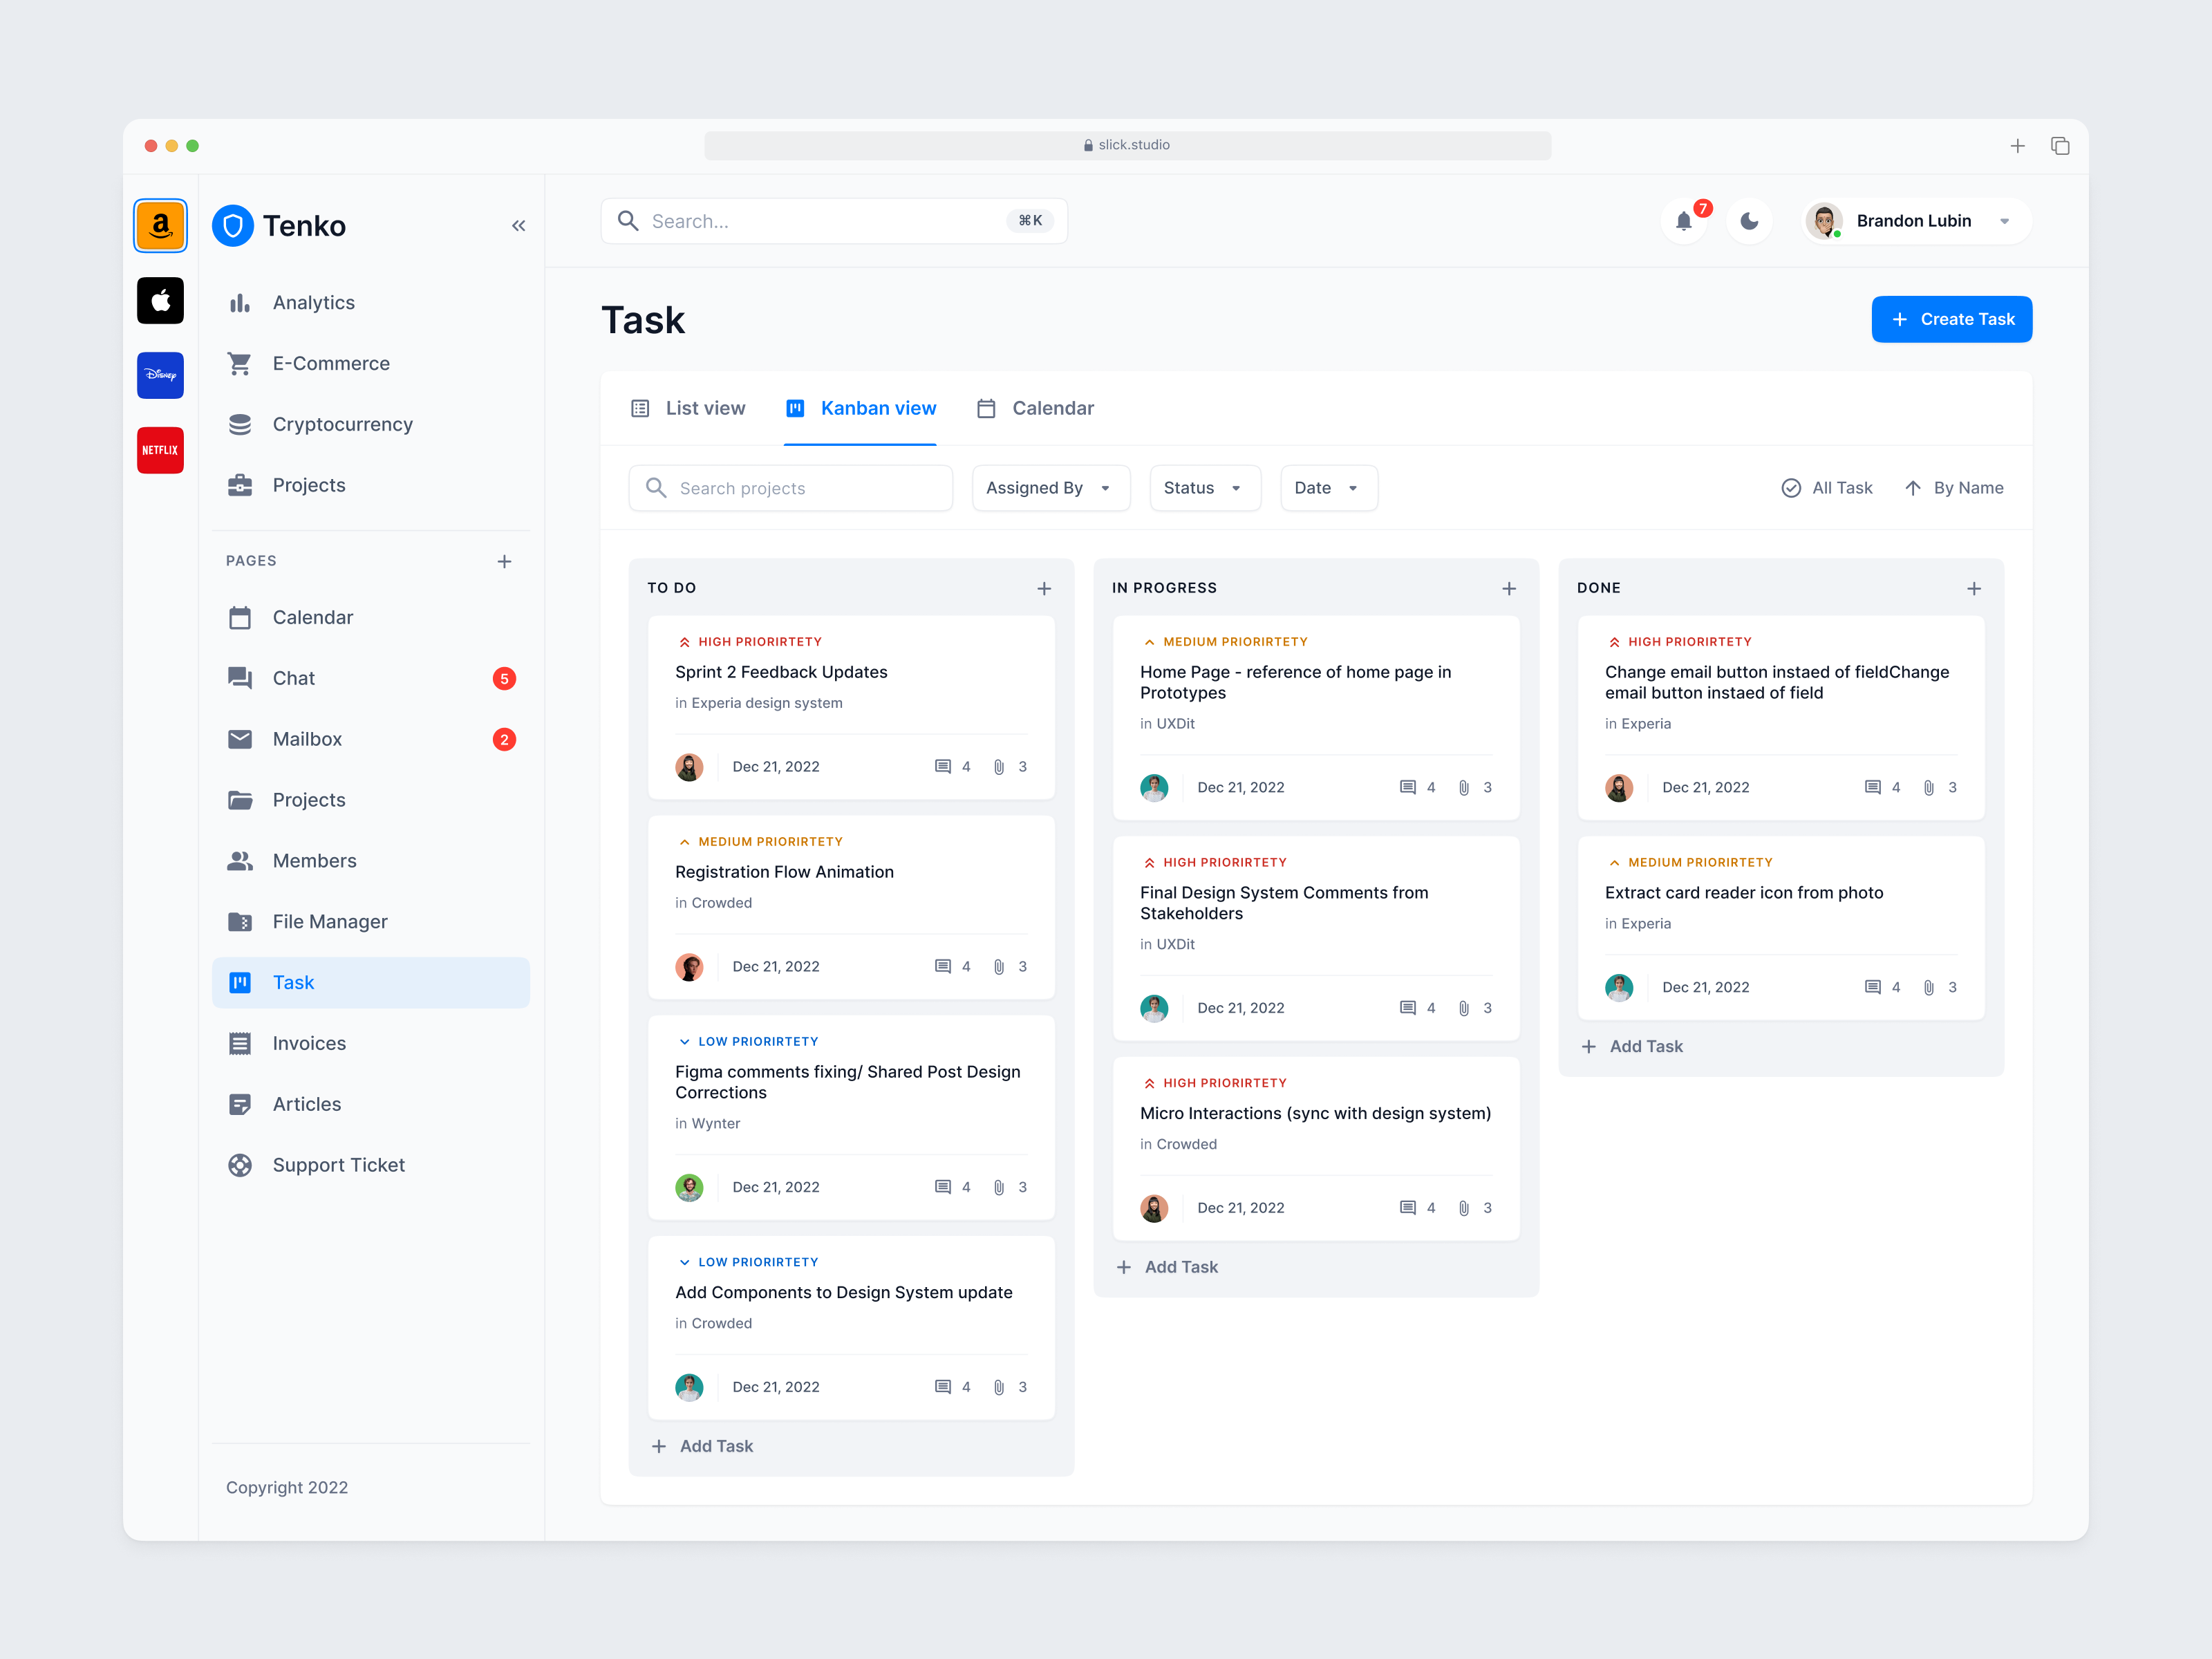Open the Status filter dropdown
The width and height of the screenshot is (2212, 1659).
tap(1204, 488)
